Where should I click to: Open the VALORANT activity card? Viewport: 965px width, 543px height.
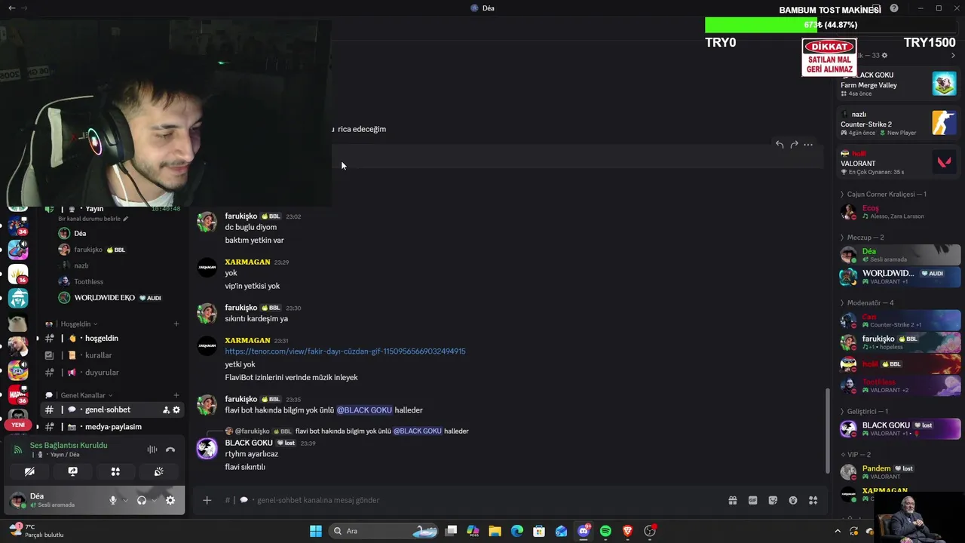(x=899, y=162)
